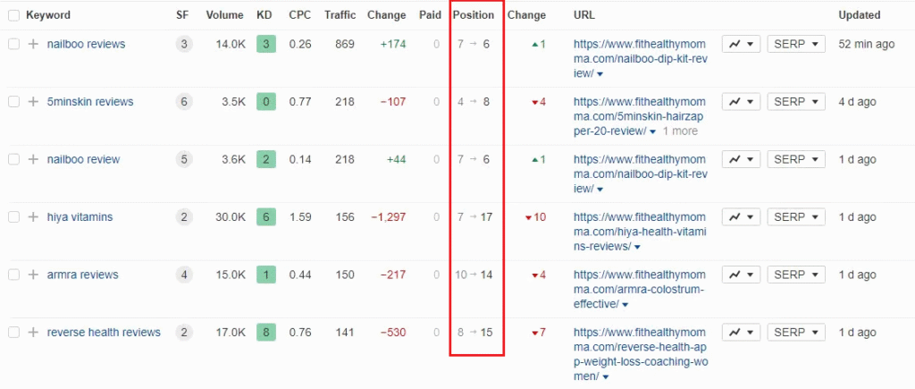The height and width of the screenshot is (389, 915).
Task: Add 5minskin reviews using its plus icon
Action: click(x=33, y=102)
